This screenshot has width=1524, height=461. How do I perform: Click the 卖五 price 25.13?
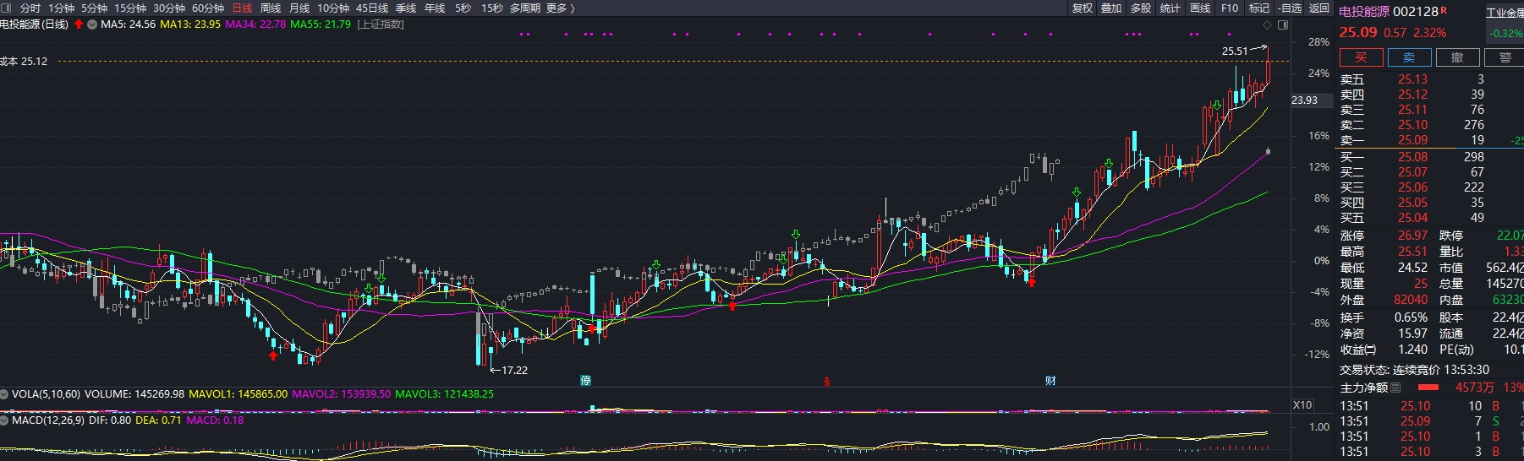(x=1412, y=79)
